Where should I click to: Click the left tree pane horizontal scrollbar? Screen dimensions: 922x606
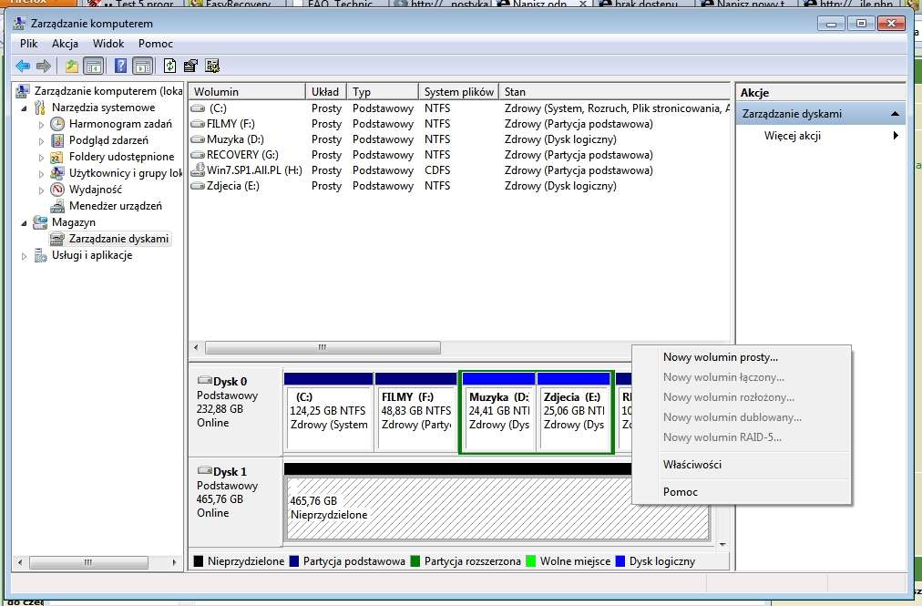(88, 562)
